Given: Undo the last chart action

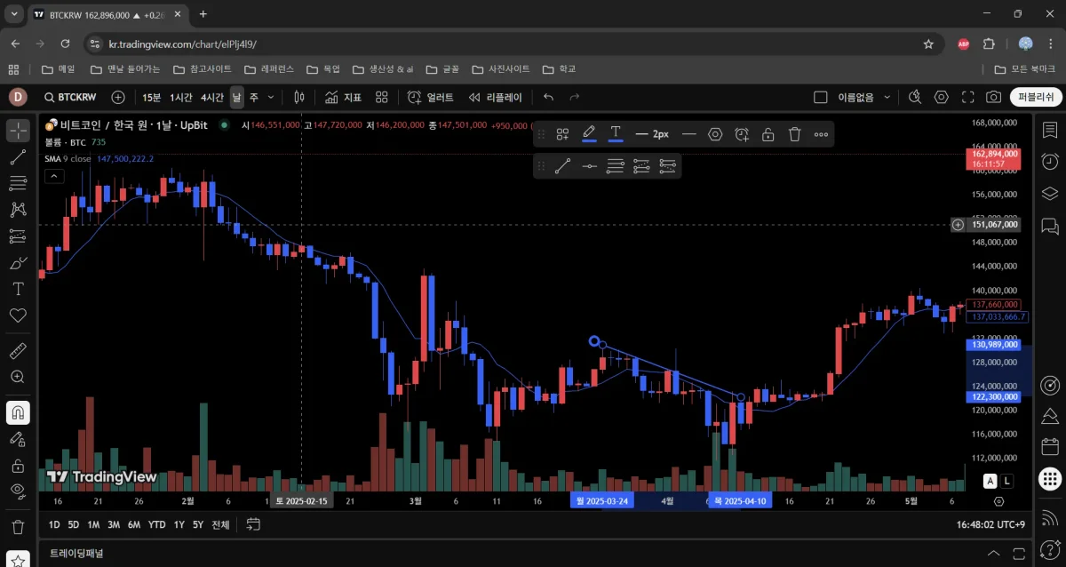Looking at the screenshot, I should click(x=549, y=97).
